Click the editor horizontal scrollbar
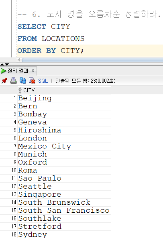 point(92,60)
